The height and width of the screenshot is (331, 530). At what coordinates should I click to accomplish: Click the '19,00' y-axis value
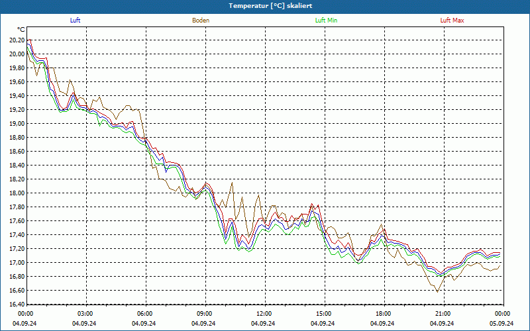point(17,124)
